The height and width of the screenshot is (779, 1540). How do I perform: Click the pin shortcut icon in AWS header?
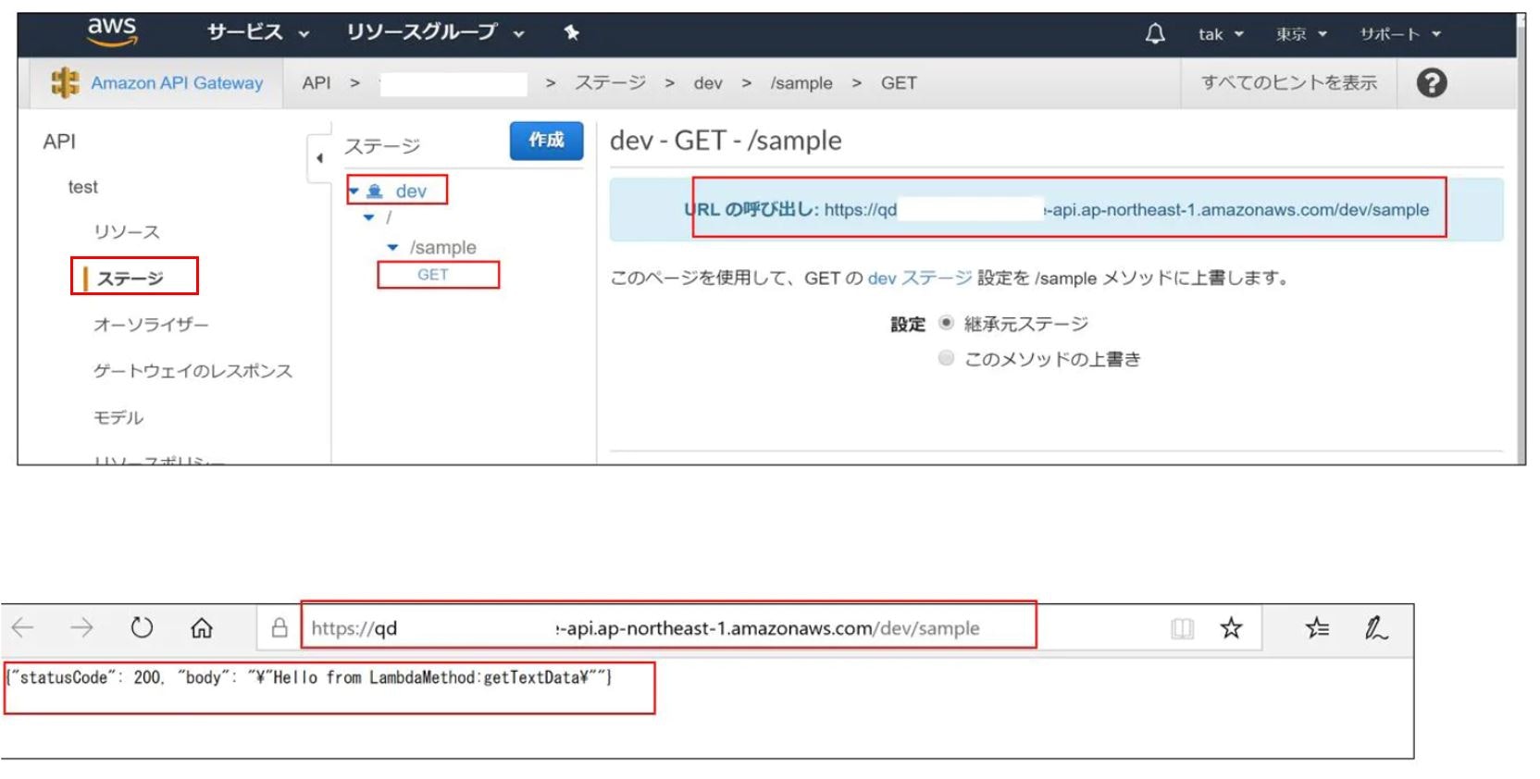coord(572,33)
